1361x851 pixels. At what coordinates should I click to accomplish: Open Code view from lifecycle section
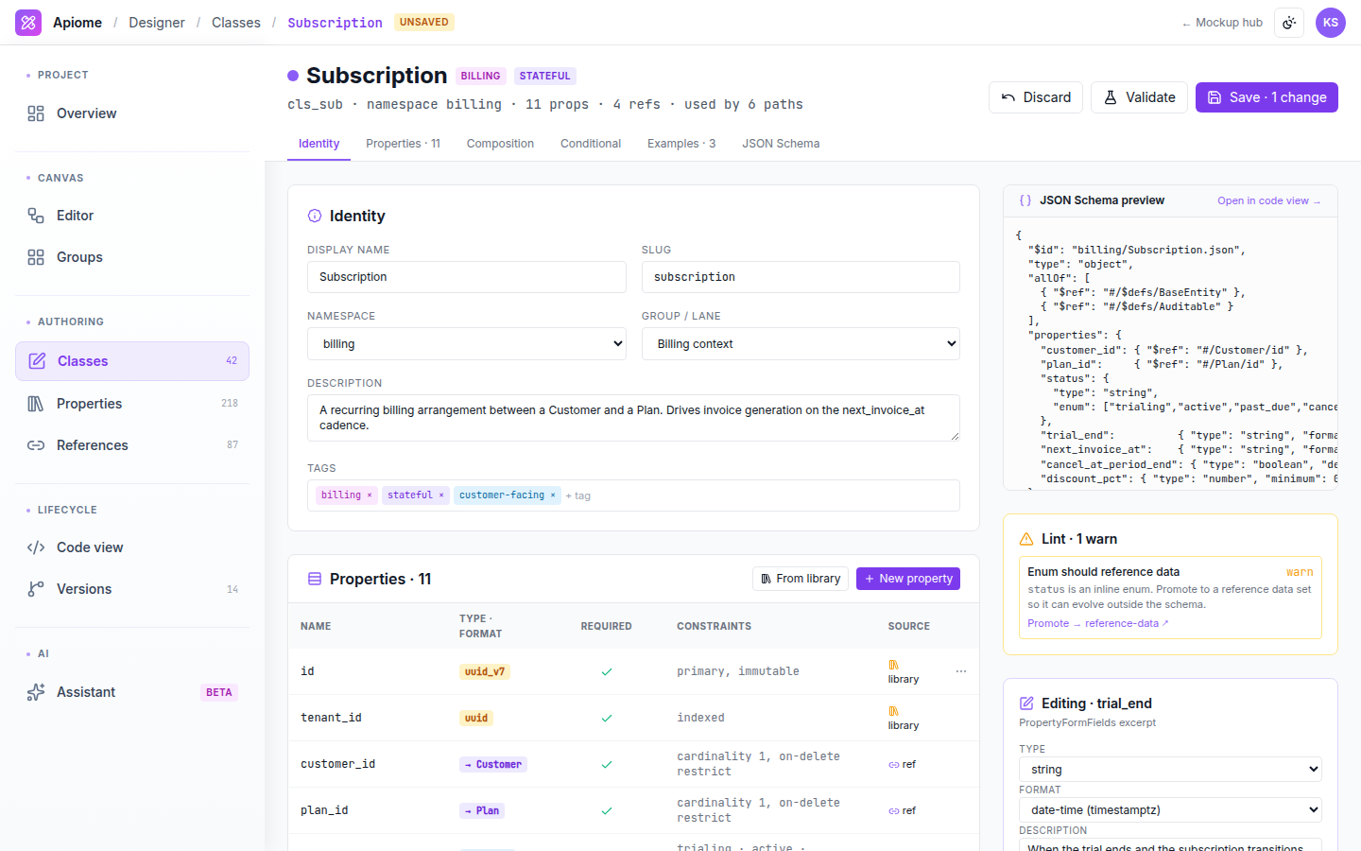132,547
